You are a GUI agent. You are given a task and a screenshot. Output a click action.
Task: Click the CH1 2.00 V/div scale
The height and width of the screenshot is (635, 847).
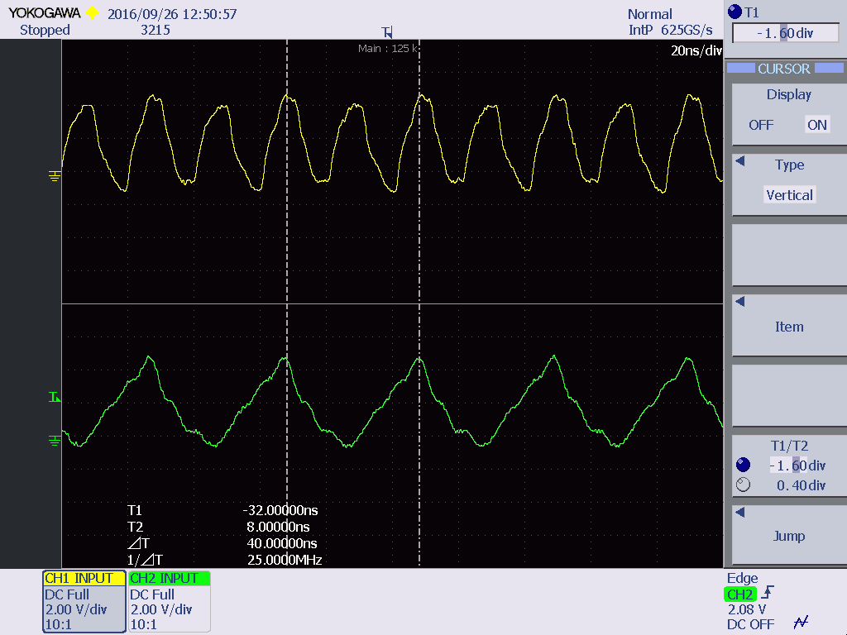[76, 609]
